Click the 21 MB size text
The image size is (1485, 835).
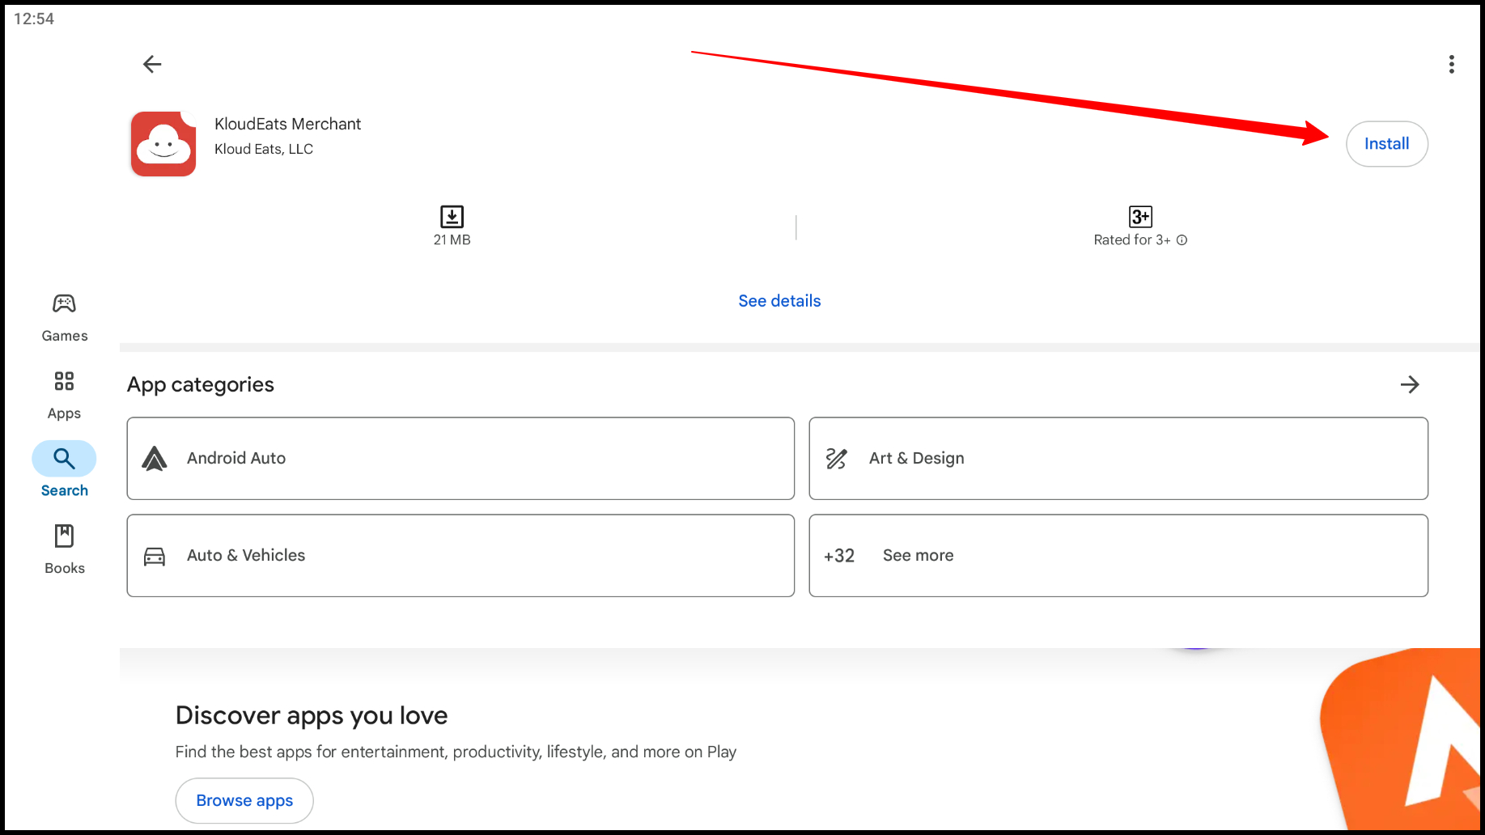click(x=452, y=240)
